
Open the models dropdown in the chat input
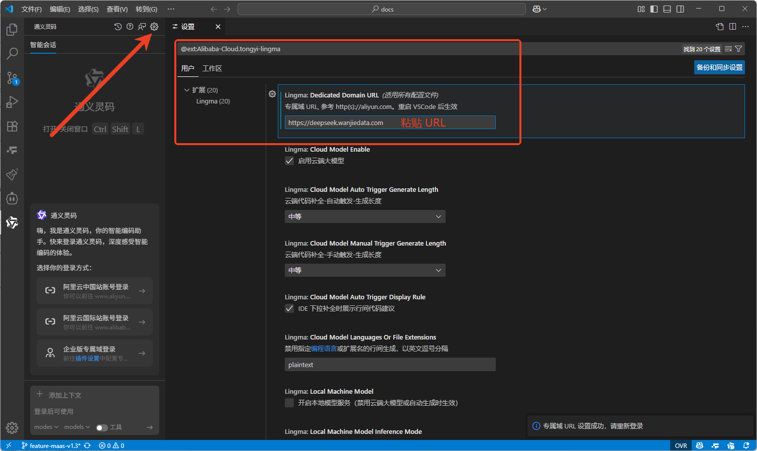point(77,427)
